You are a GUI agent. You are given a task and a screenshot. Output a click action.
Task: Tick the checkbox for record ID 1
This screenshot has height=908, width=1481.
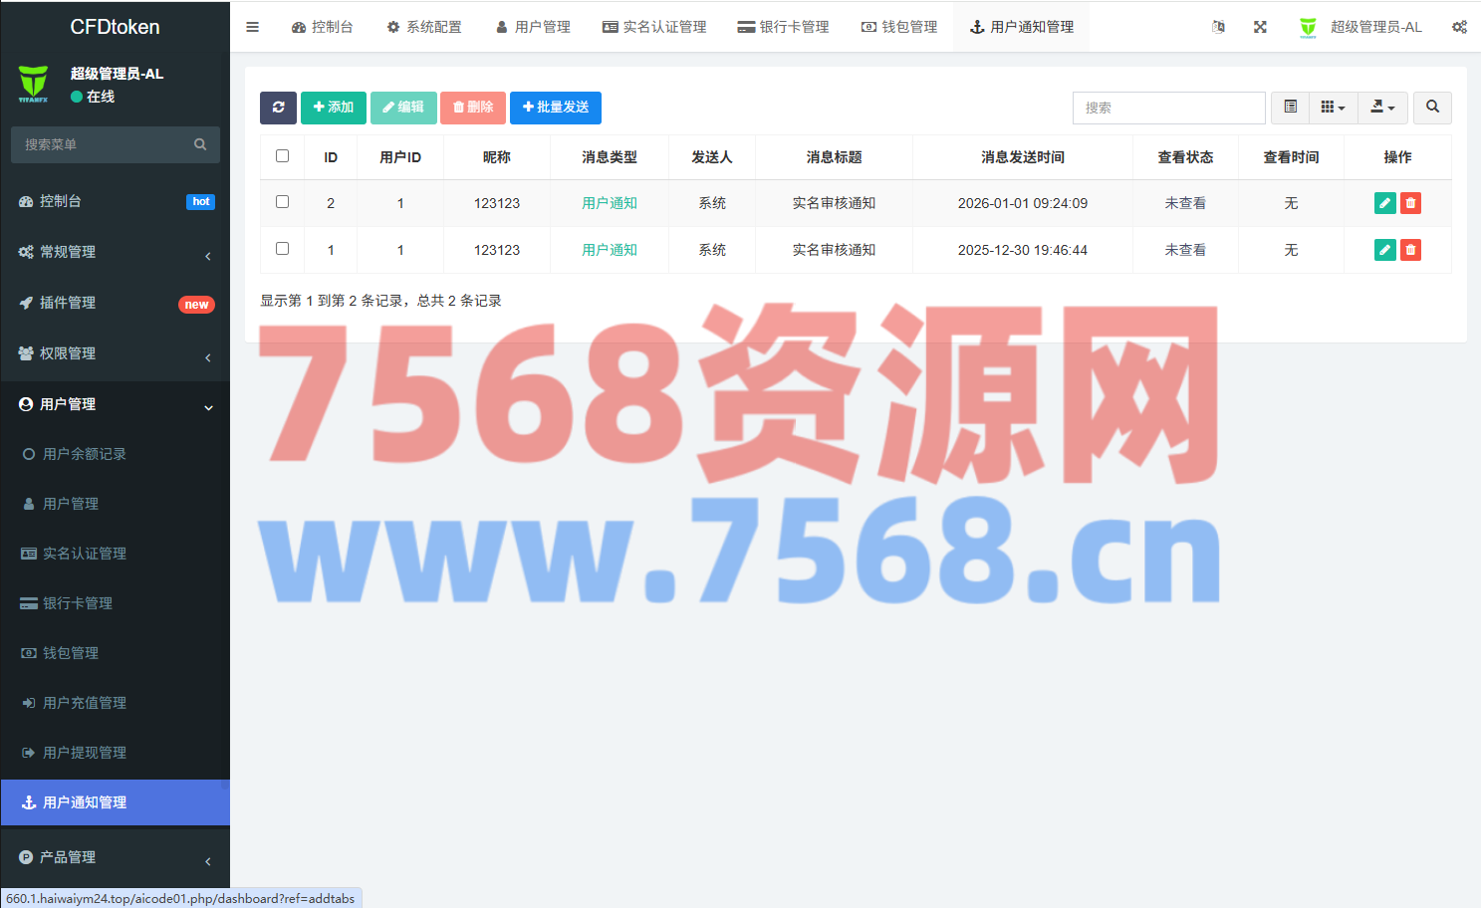[x=282, y=249]
